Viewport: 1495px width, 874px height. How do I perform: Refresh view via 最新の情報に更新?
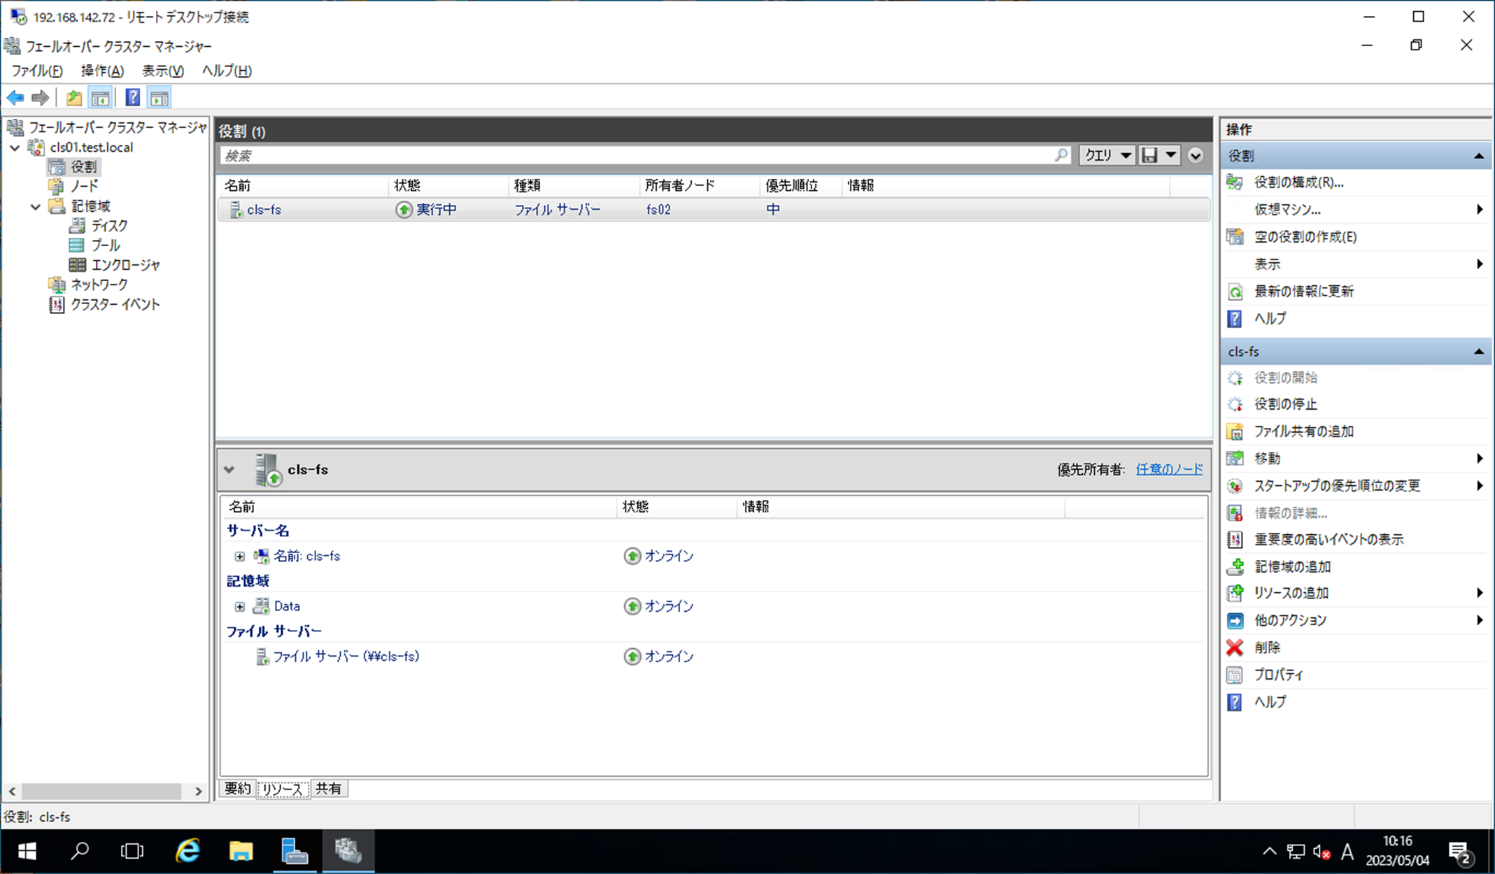(x=1303, y=292)
